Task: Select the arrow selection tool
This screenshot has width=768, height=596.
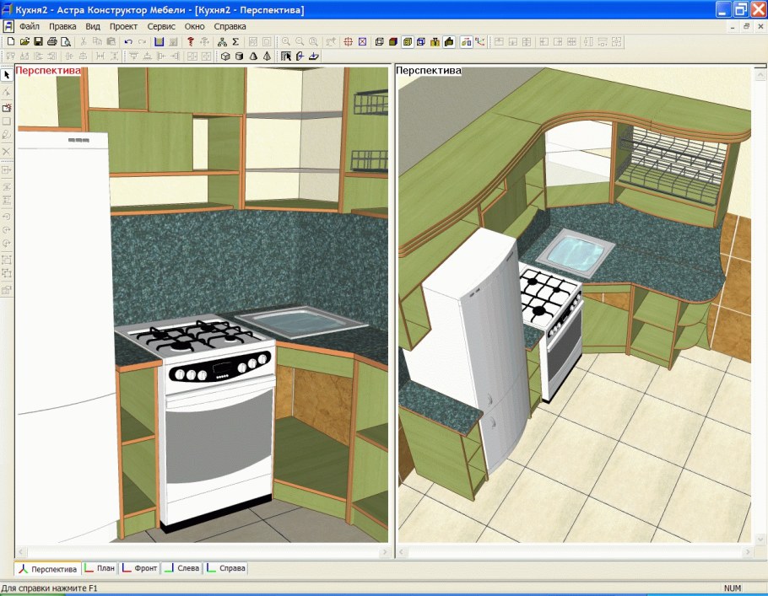Action: 7,75
